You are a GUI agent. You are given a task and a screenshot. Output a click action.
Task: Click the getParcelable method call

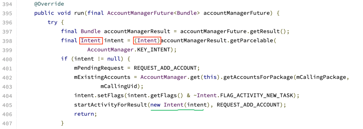point(250,41)
